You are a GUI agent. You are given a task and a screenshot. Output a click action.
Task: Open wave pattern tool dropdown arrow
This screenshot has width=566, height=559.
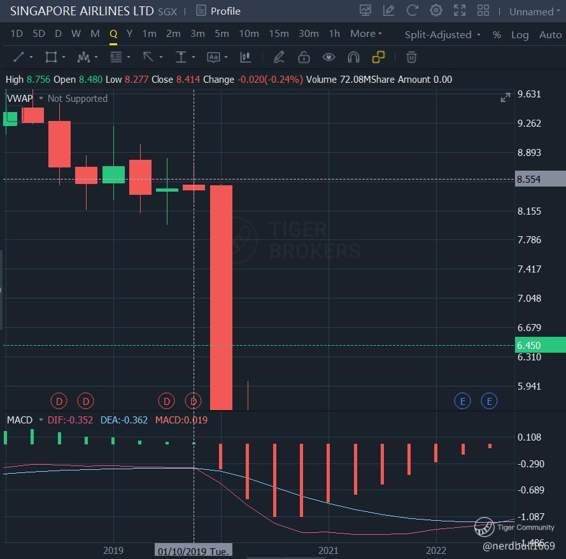click(96, 57)
